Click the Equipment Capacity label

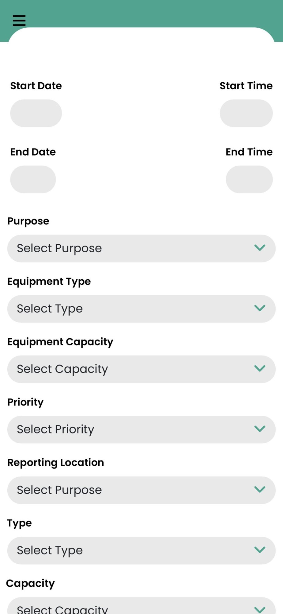point(60,342)
